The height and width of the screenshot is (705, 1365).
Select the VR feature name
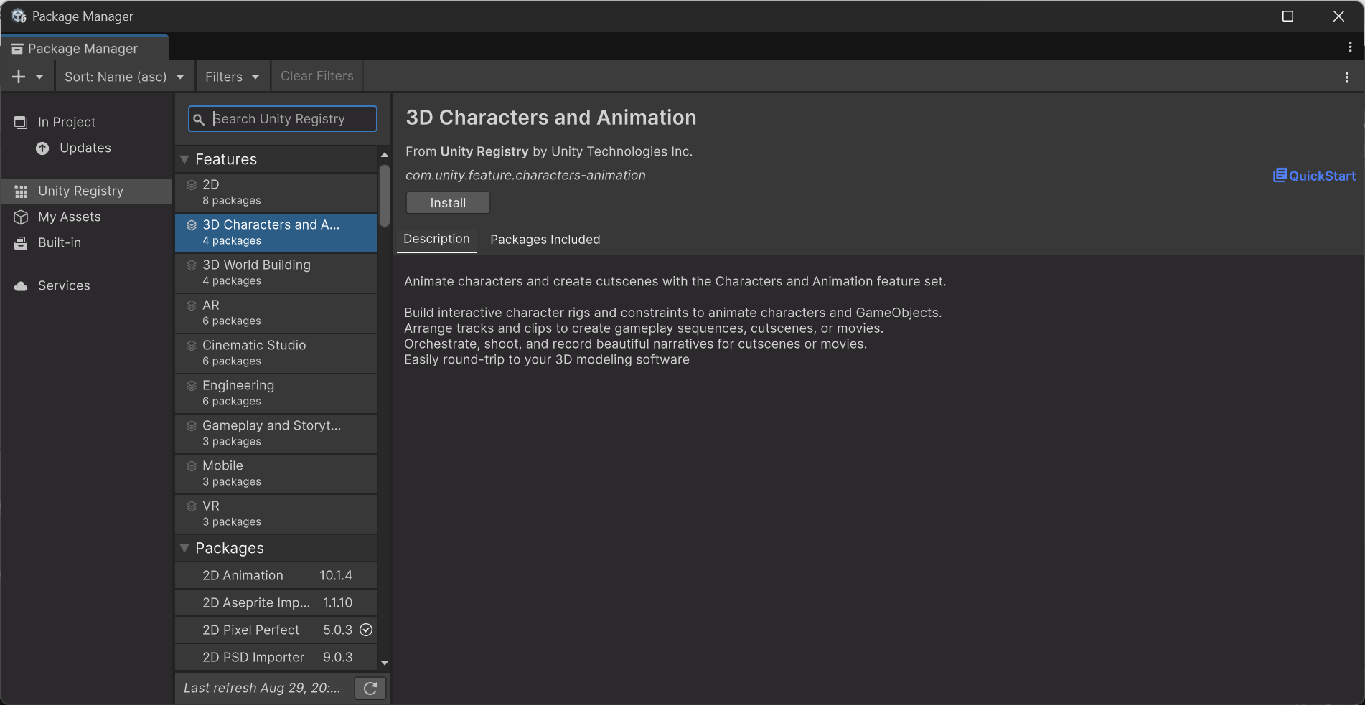point(211,506)
